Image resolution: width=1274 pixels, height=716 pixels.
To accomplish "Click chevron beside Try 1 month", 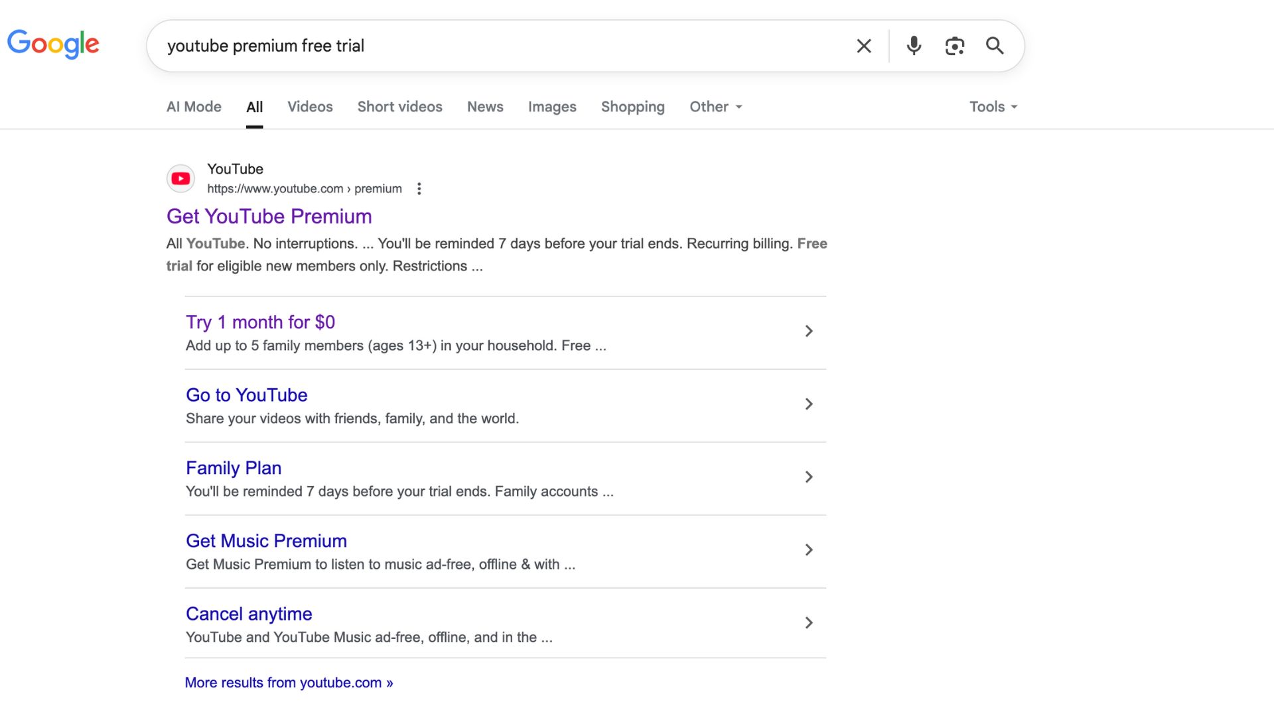I will click(809, 331).
